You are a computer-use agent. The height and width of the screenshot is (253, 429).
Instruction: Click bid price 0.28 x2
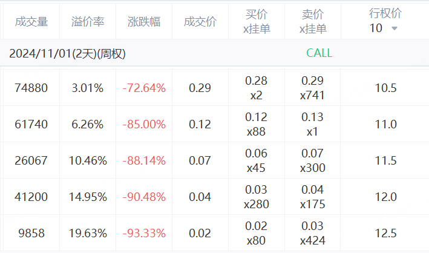pyautogui.click(x=257, y=88)
